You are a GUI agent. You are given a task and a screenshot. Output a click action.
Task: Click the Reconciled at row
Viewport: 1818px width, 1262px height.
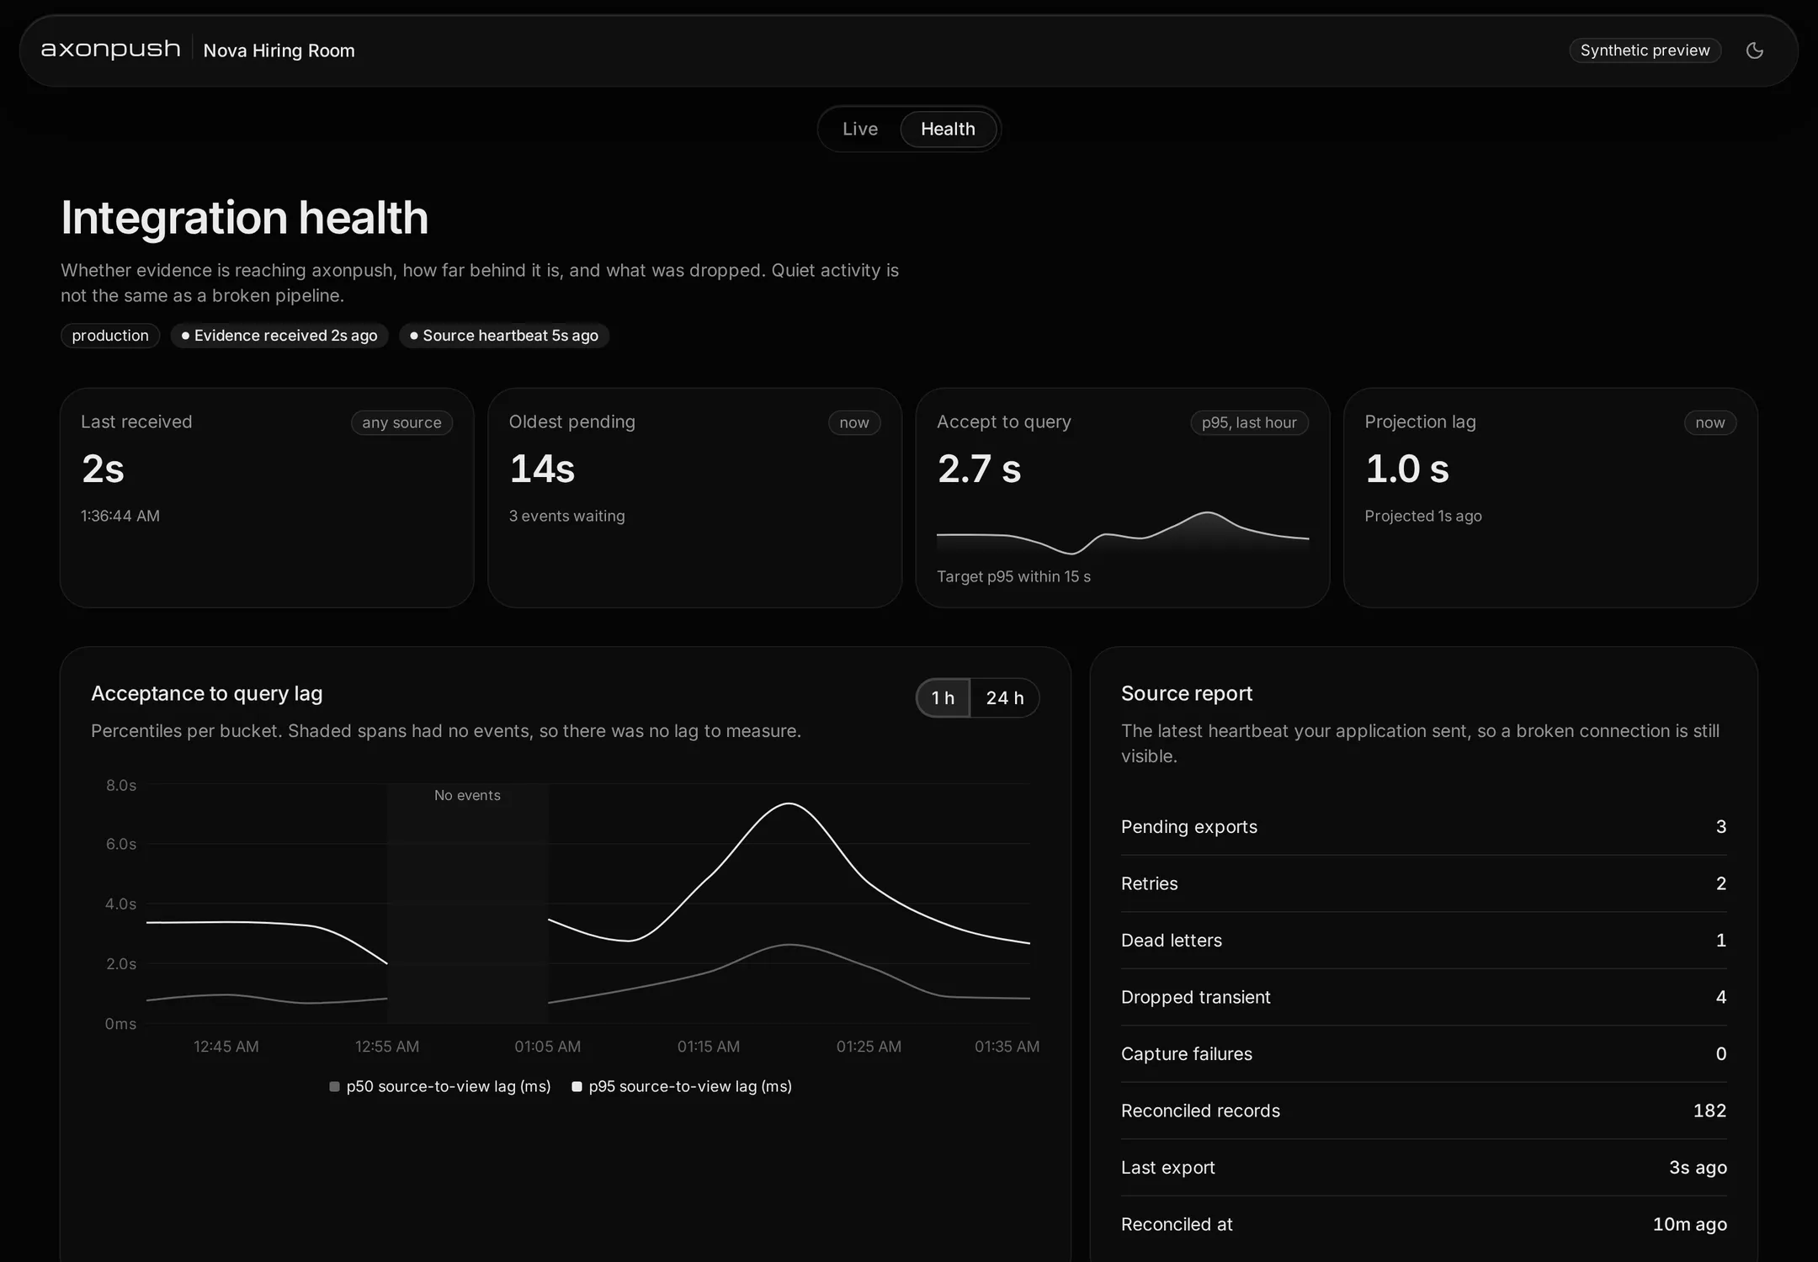pyautogui.click(x=1424, y=1224)
